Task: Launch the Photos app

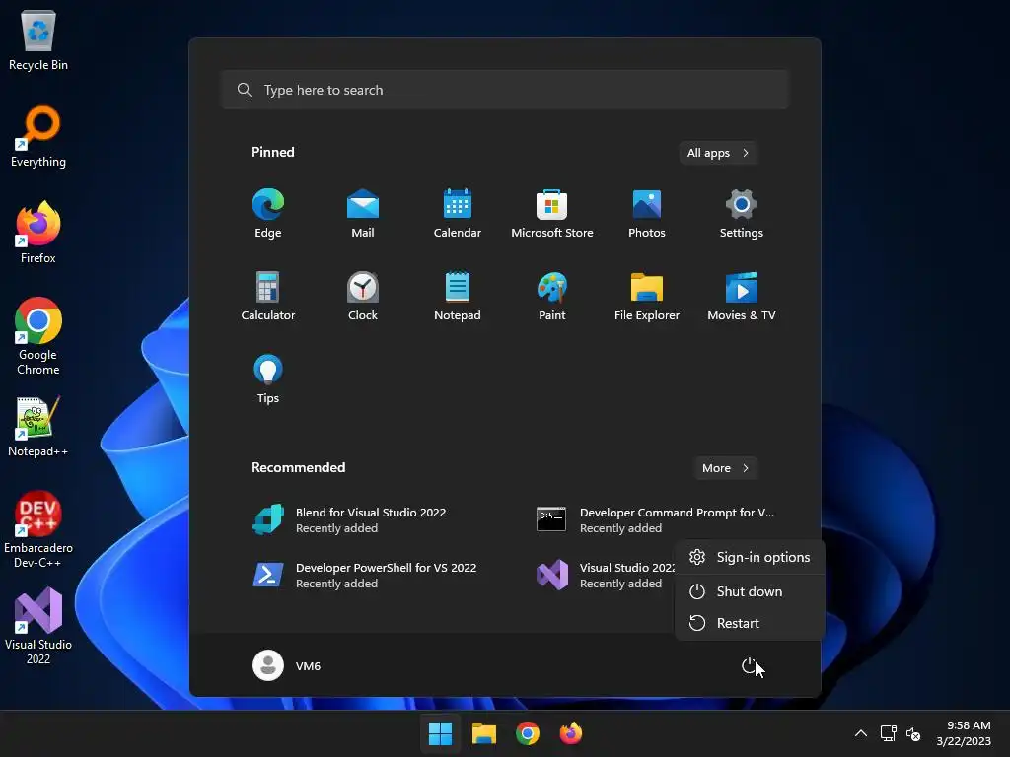Action: coord(647,214)
